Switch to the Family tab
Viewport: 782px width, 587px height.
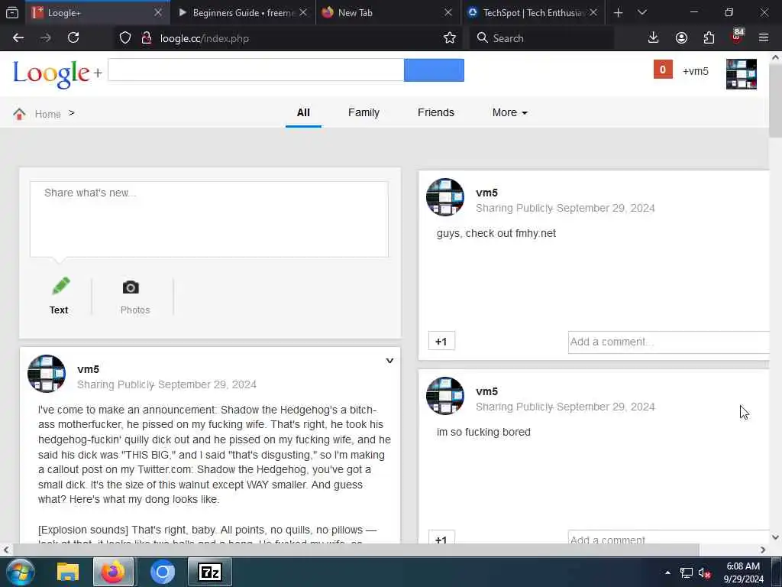click(x=364, y=113)
